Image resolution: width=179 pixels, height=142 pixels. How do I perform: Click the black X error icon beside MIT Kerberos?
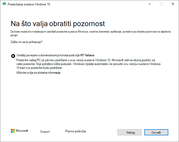(x=13, y=56)
